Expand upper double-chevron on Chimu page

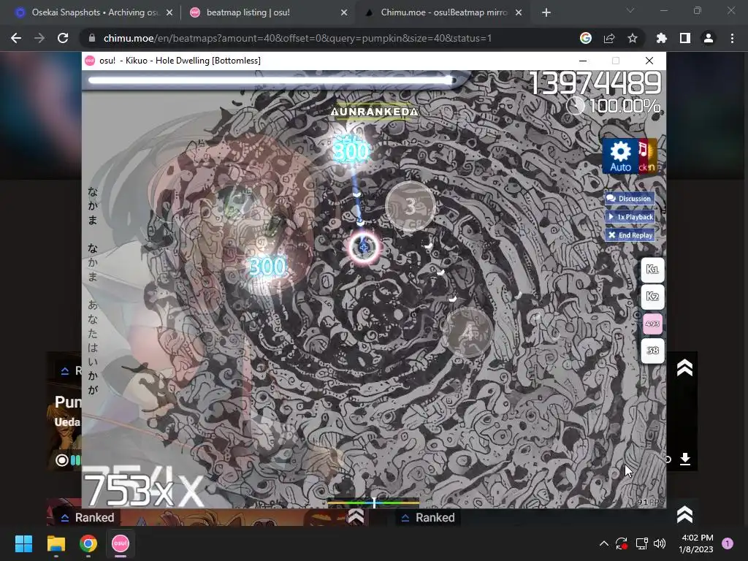(684, 368)
